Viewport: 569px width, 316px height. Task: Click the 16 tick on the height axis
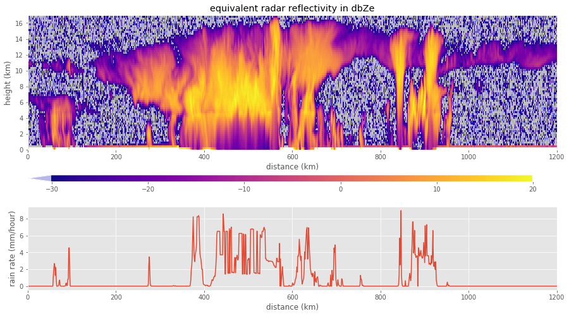click(x=19, y=23)
